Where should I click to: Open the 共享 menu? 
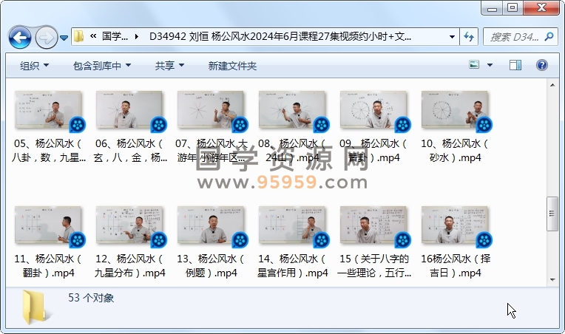click(x=169, y=66)
